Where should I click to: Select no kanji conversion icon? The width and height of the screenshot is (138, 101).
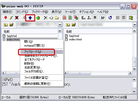(95, 18)
